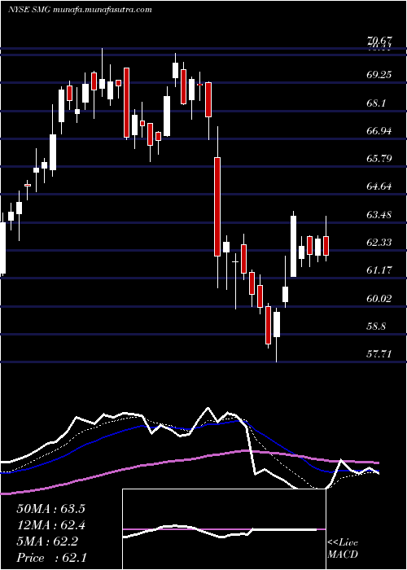
Task: Click the 50MA : 63.5 readout
Action: pyautogui.click(x=50, y=509)
